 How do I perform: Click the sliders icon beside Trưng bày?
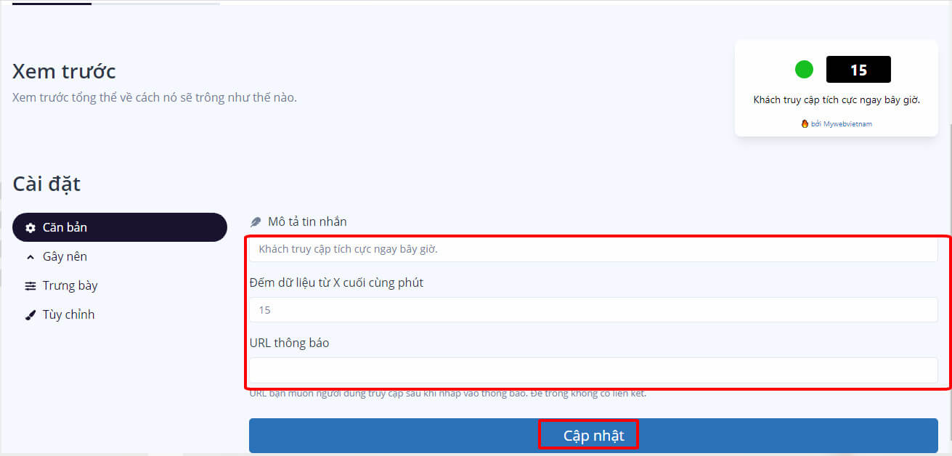tap(30, 286)
